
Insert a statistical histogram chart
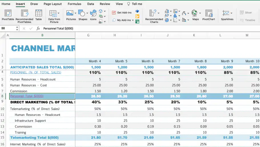pos(175,16)
